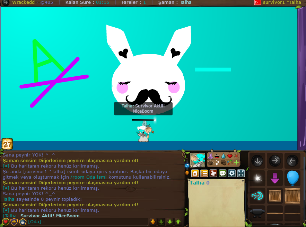Open the game menu list icon
Viewport: 306px width, 227px height.
coord(204,173)
